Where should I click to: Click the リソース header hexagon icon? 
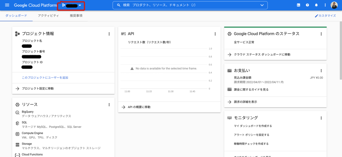(x=17, y=105)
